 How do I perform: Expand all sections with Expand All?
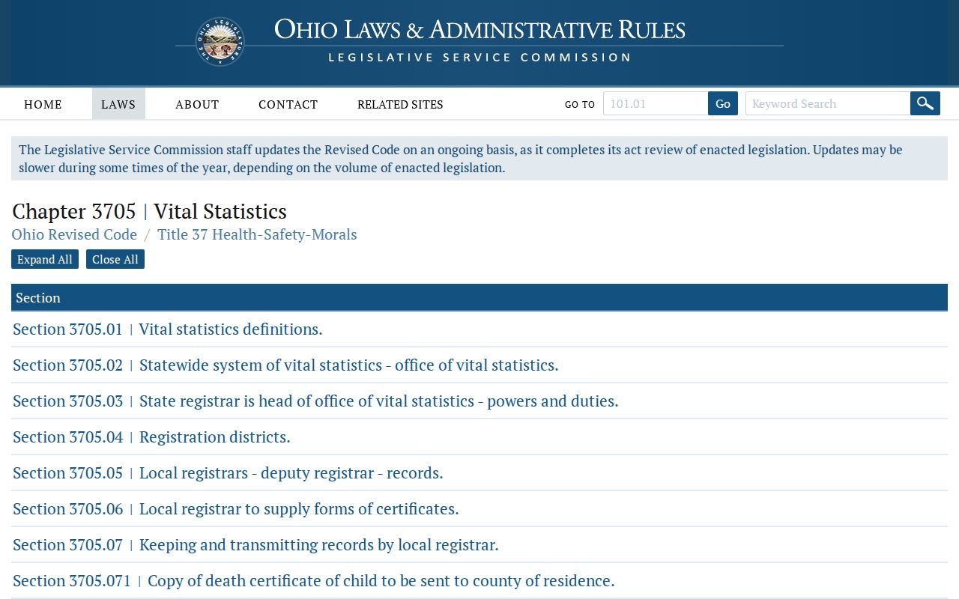point(45,259)
